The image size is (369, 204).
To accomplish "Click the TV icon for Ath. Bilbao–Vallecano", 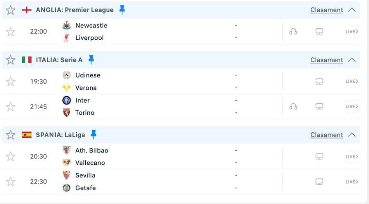I will (319, 156).
